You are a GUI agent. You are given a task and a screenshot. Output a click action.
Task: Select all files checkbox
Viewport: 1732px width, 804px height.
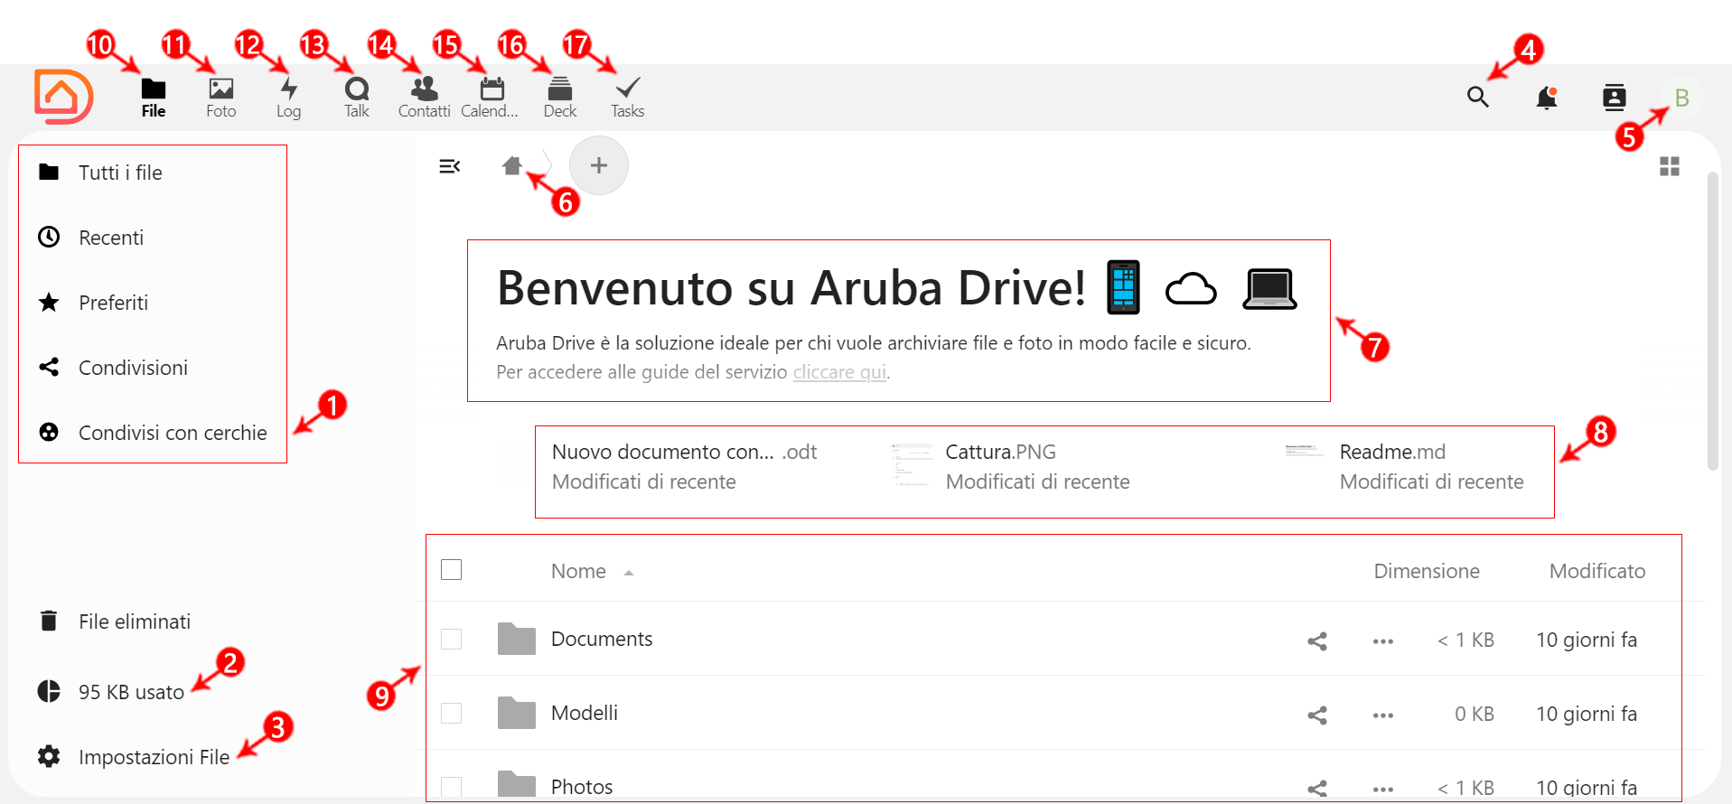[x=452, y=569]
